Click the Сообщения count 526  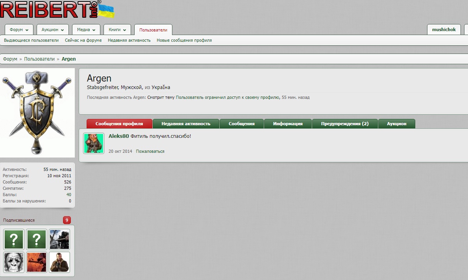pos(68,182)
